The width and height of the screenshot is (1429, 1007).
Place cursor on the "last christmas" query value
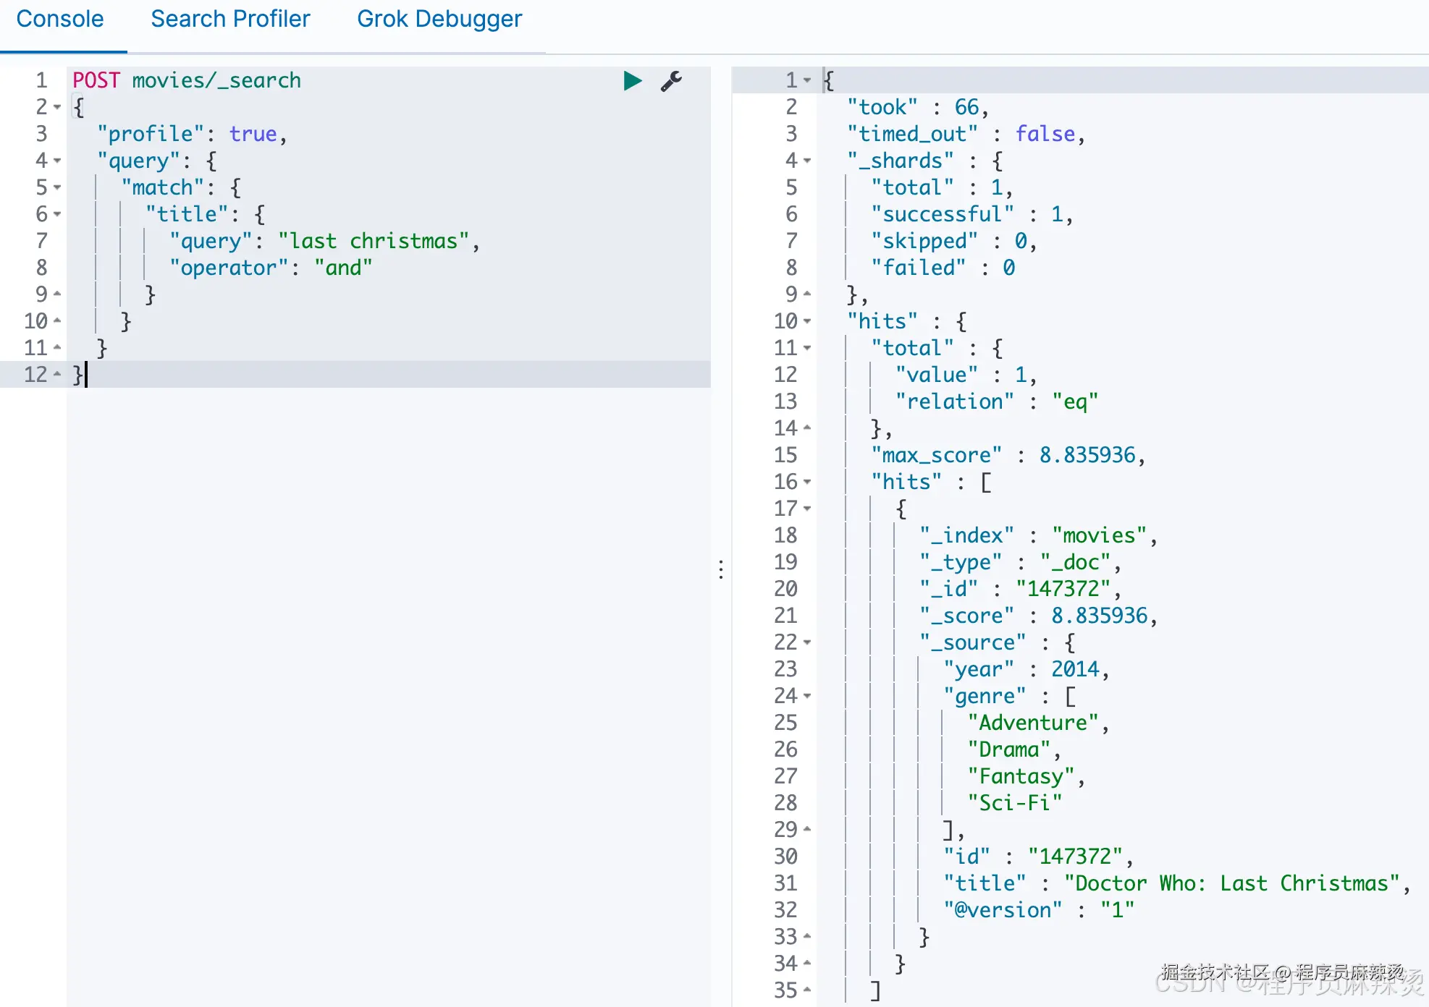click(x=374, y=241)
